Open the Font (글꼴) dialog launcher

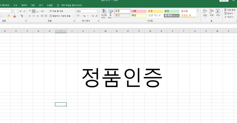coord(26,21)
